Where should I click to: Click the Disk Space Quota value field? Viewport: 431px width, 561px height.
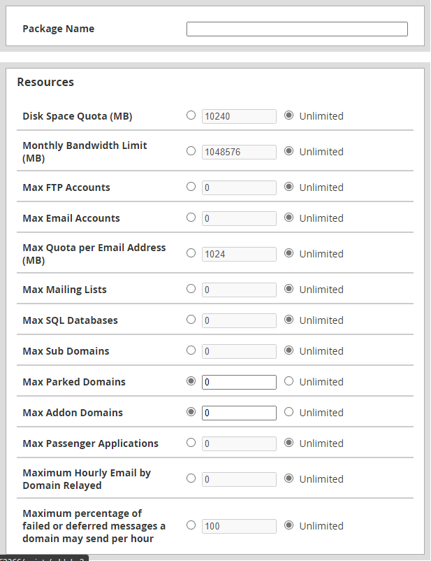(239, 116)
